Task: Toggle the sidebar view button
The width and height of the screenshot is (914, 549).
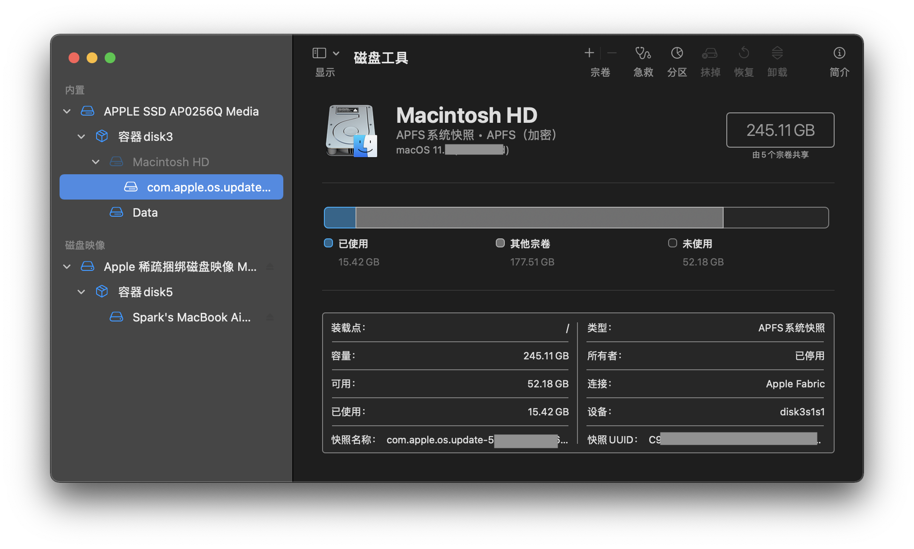Action: (319, 53)
